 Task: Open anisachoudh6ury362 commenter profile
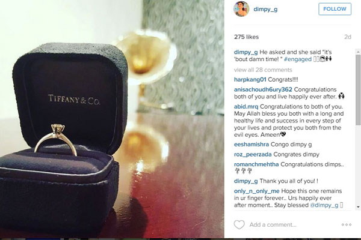[263, 89]
